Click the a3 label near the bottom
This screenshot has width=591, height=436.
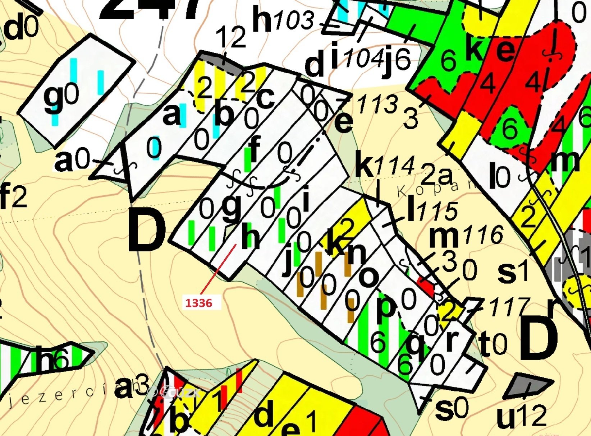[132, 386]
